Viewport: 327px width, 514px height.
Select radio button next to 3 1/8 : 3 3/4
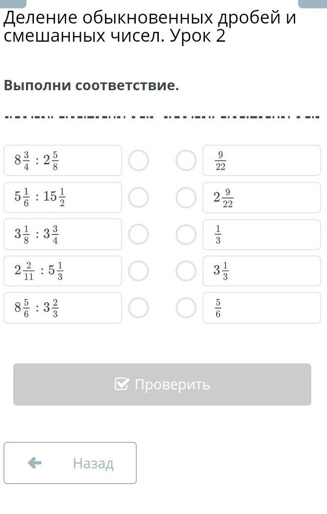(x=138, y=234)
